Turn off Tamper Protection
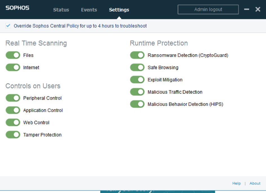 point(13,135)
